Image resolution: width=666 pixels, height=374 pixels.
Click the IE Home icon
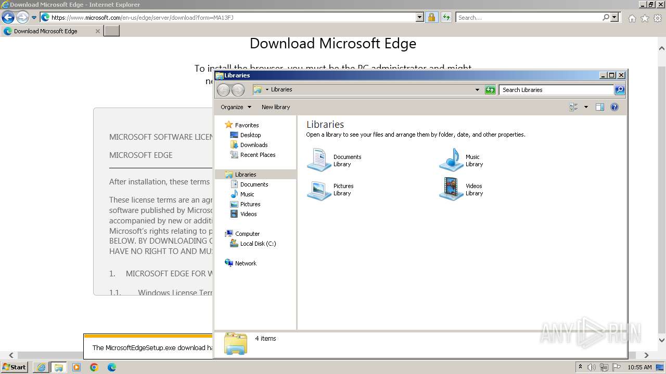(x=632, y=18)
